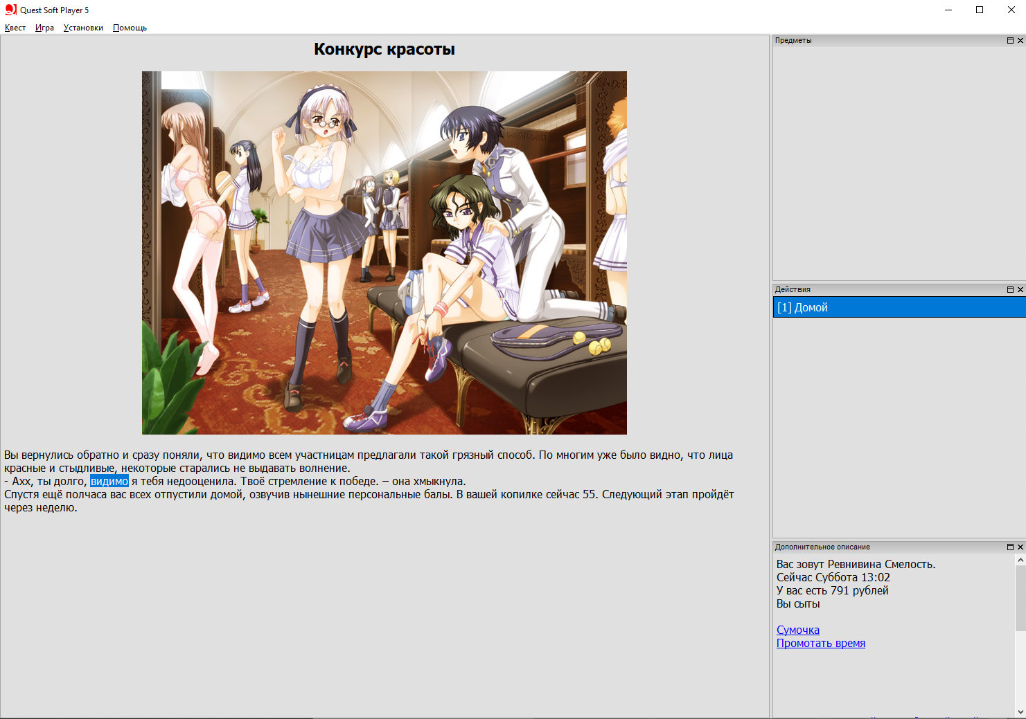The image size is (1026, 719).
Task: Close the Дополнительное описание panel
Action: point(1020,547)
